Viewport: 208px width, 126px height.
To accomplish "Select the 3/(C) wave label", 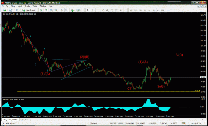I will (179, 55).
